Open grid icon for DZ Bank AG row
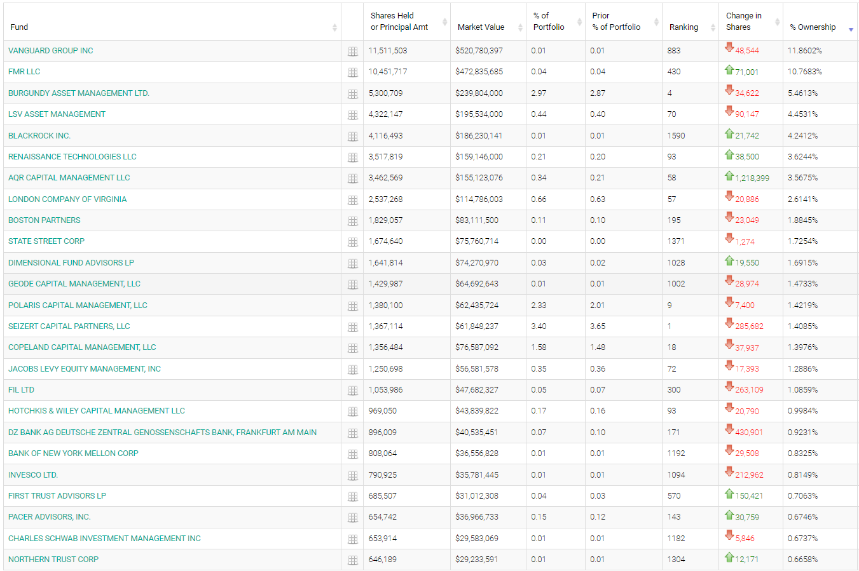859x571 pixels. coord(353,433)
